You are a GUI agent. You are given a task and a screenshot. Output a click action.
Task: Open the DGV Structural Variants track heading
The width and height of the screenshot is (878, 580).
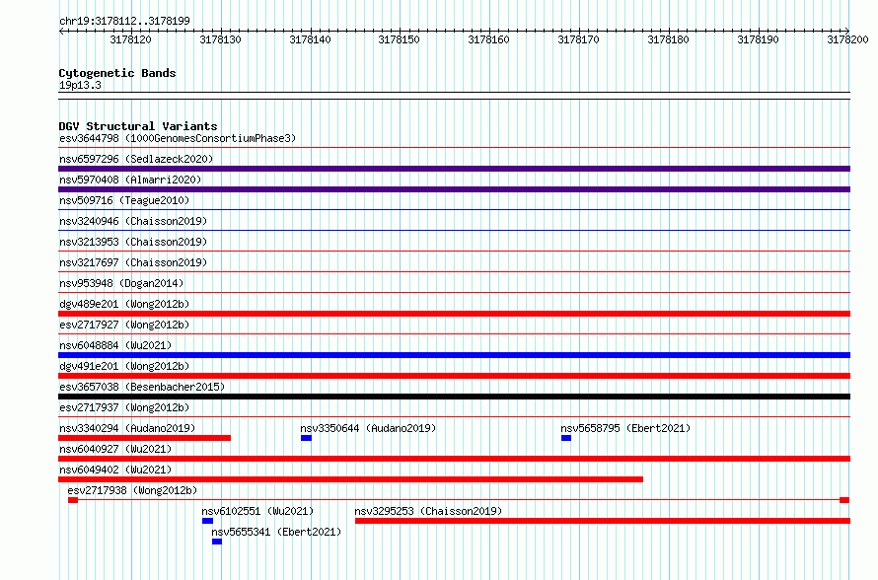pyautogui.click(x=137, y=126)
